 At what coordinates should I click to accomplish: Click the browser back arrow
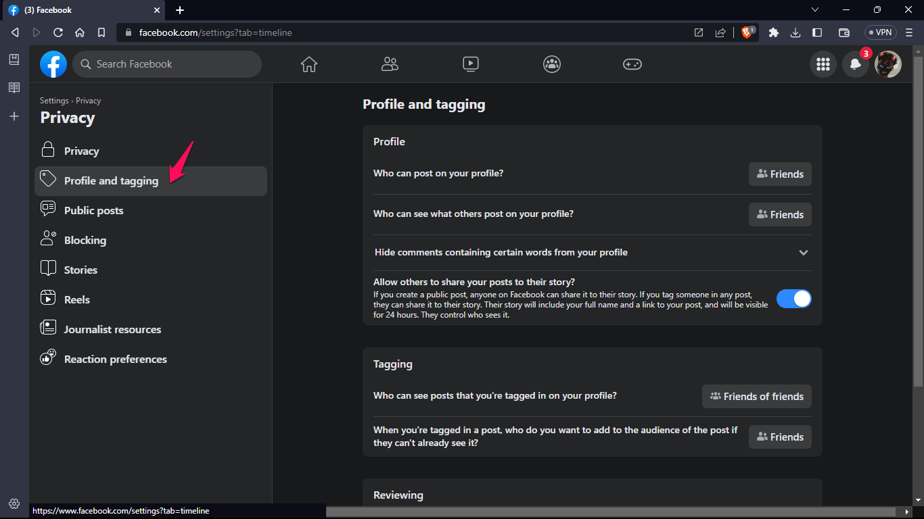15,32
